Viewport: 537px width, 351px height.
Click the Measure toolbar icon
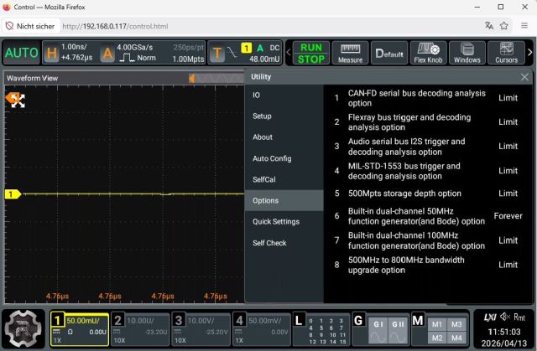350,54
